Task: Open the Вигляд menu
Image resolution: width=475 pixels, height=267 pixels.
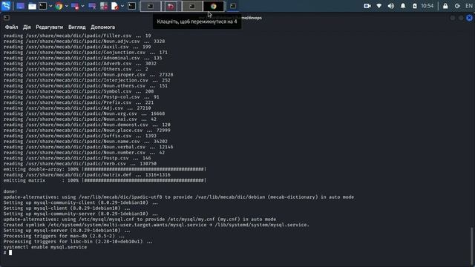Action: coord(77,27)
